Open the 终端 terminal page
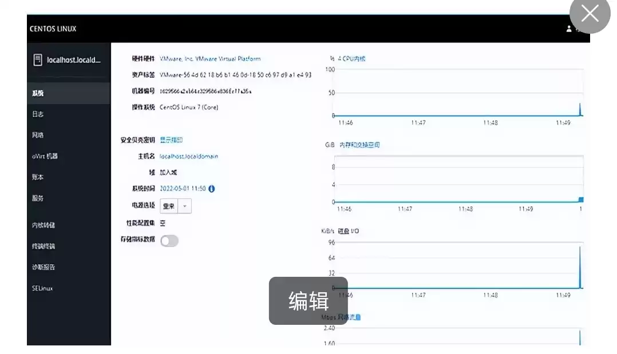Screen dimensions: 617x354 (x=40, y=246)
